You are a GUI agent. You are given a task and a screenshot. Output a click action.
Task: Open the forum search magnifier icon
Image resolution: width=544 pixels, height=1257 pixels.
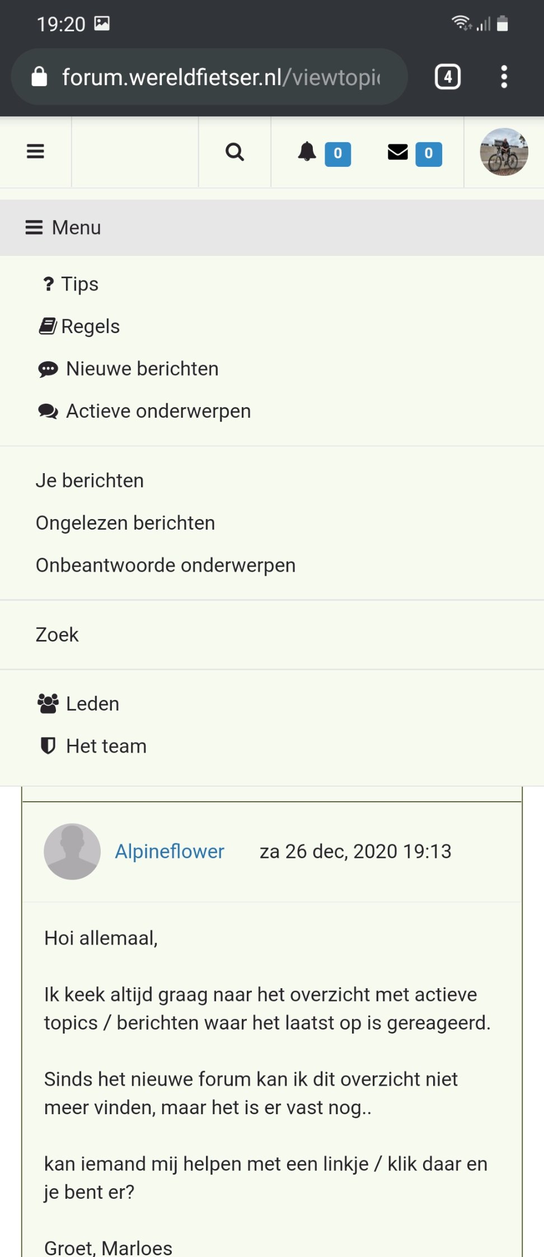pos(235,152)
